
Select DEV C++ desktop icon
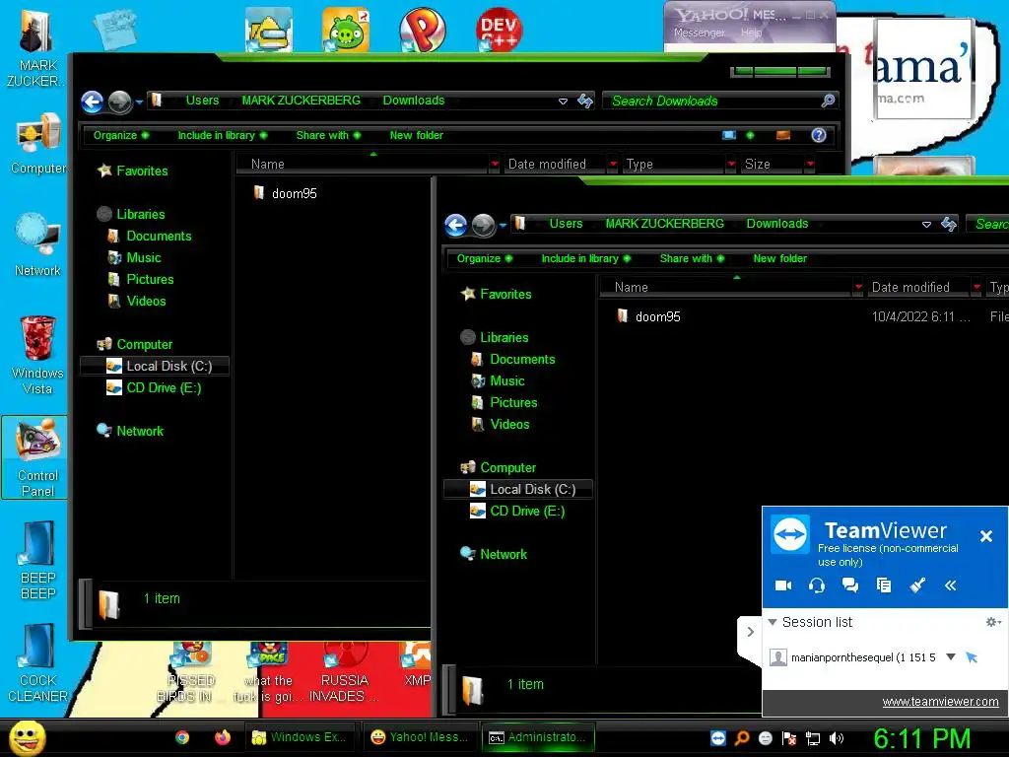point(499,30)
